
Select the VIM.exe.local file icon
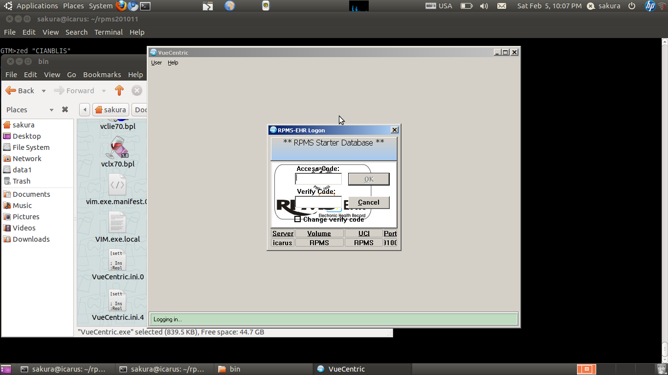click(117, 223)
